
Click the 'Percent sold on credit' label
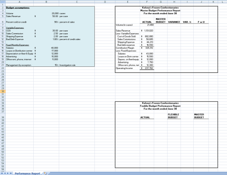click(16, 22)
